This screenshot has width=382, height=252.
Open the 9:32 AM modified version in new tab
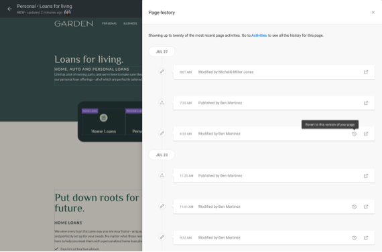coord(366,238)
